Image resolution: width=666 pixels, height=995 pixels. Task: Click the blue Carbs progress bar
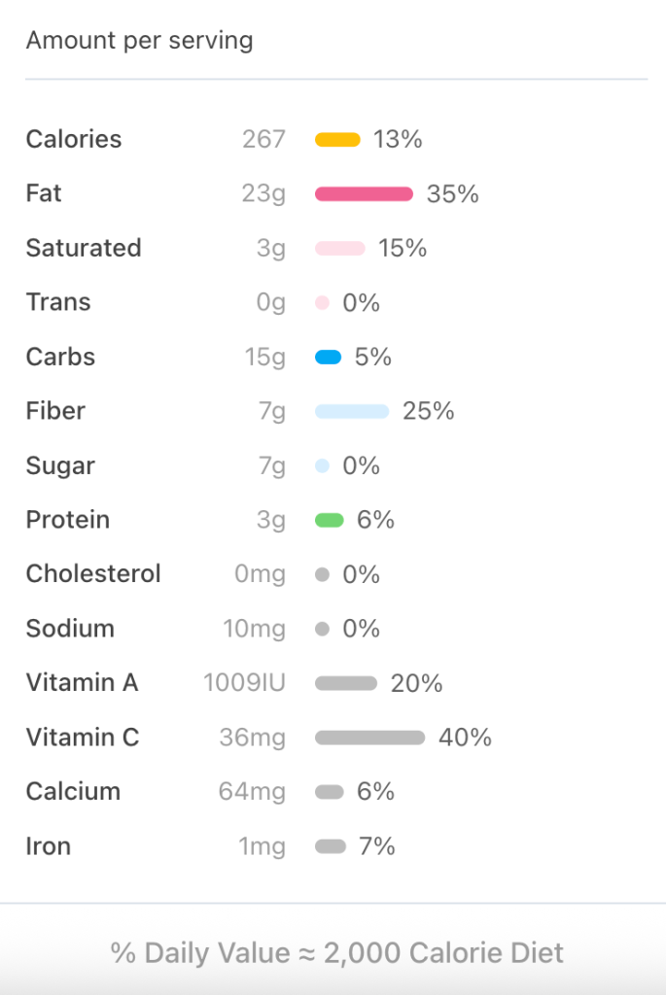click(329, 358)
